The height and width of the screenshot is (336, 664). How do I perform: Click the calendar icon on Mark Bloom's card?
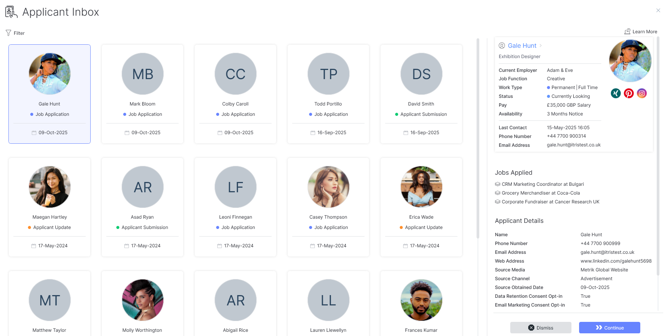[x=127, y=133]
